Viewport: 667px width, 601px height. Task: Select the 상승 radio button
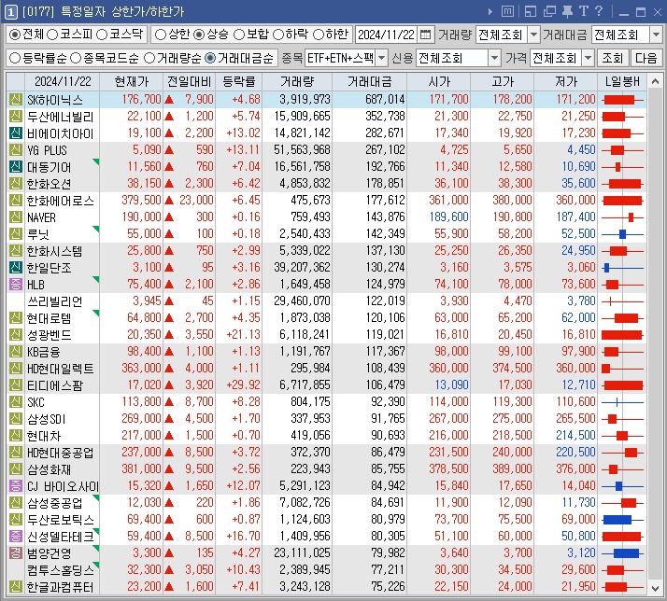[x=199, y=35]
